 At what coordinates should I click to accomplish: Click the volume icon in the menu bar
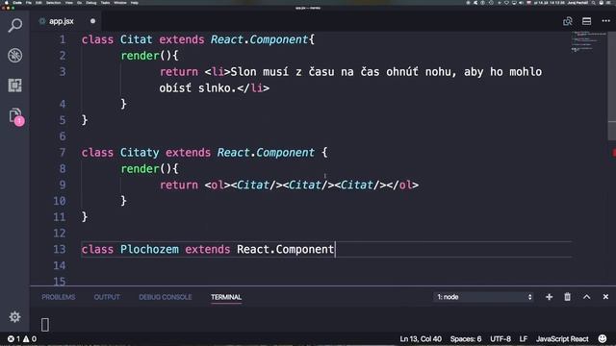click(x=521, y=3)
